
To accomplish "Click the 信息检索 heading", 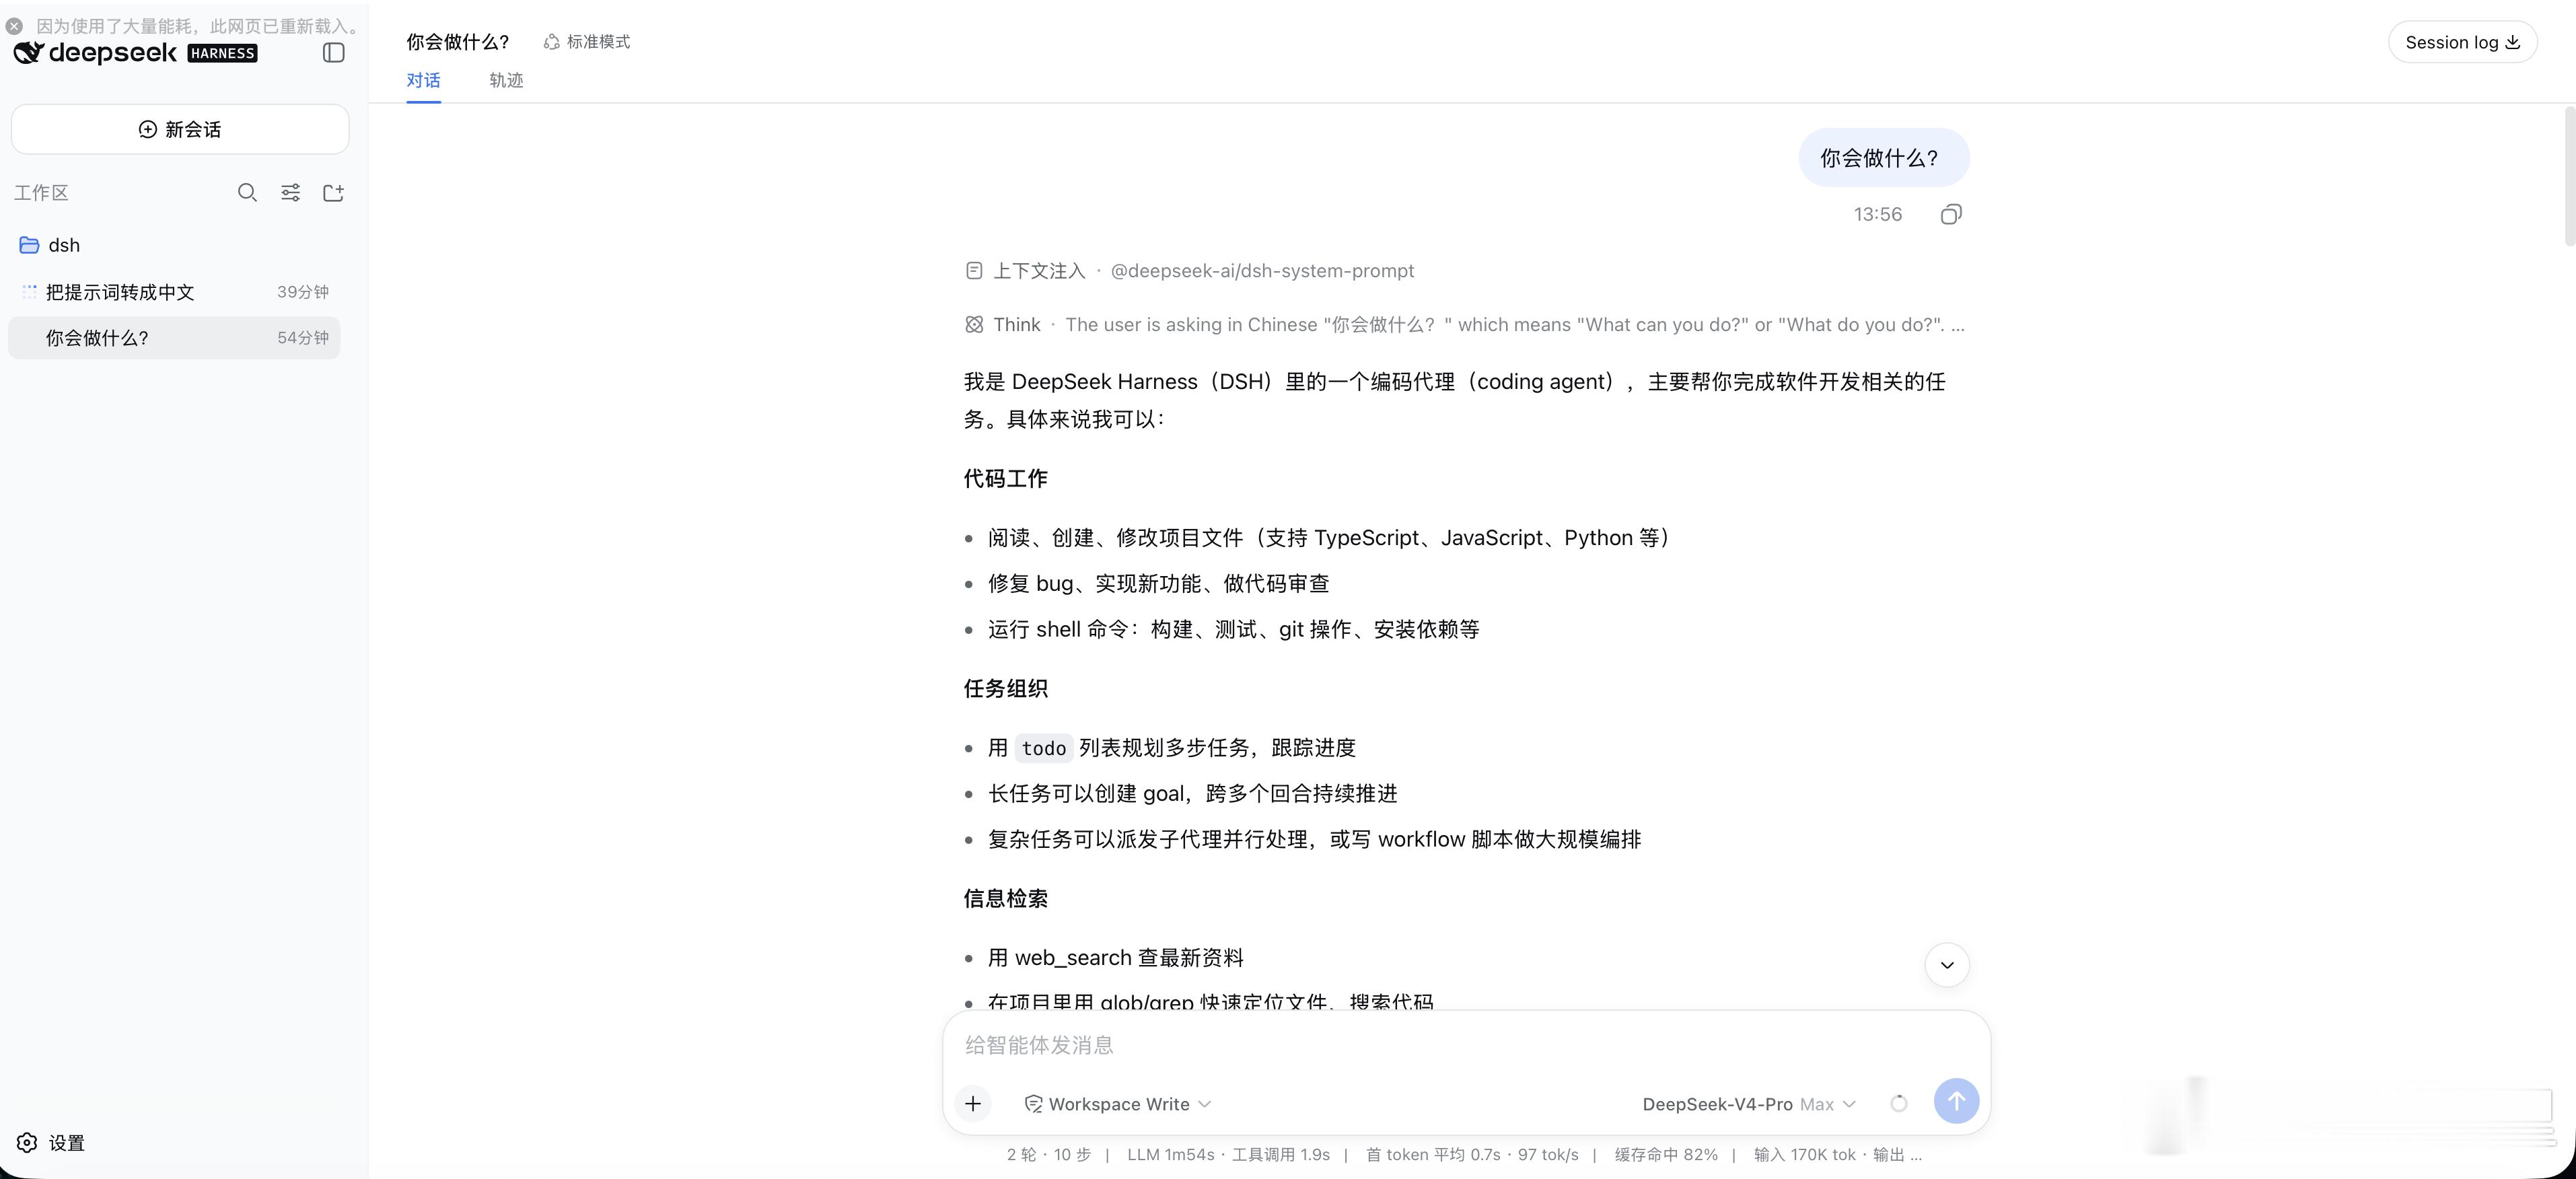I will [1005, 899].
